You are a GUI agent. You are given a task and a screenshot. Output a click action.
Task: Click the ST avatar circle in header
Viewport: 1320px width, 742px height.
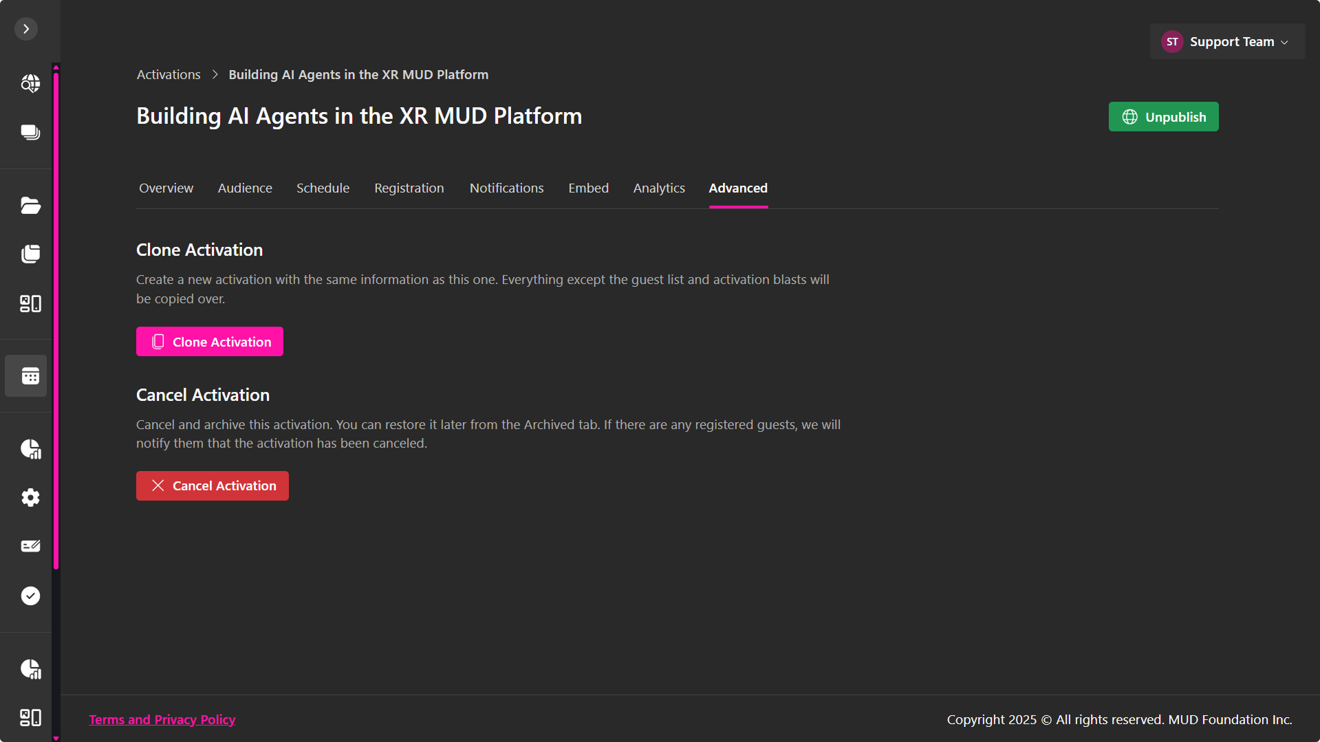click(x=1172, y=42)
